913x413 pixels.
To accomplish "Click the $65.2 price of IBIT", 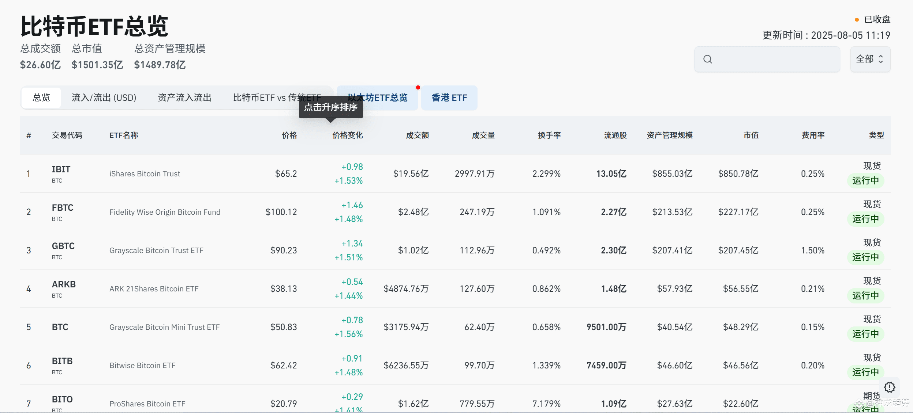I will point(286,174).
